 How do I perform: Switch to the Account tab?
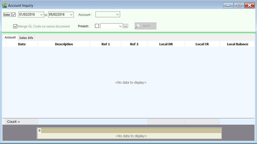click(10, 37)
